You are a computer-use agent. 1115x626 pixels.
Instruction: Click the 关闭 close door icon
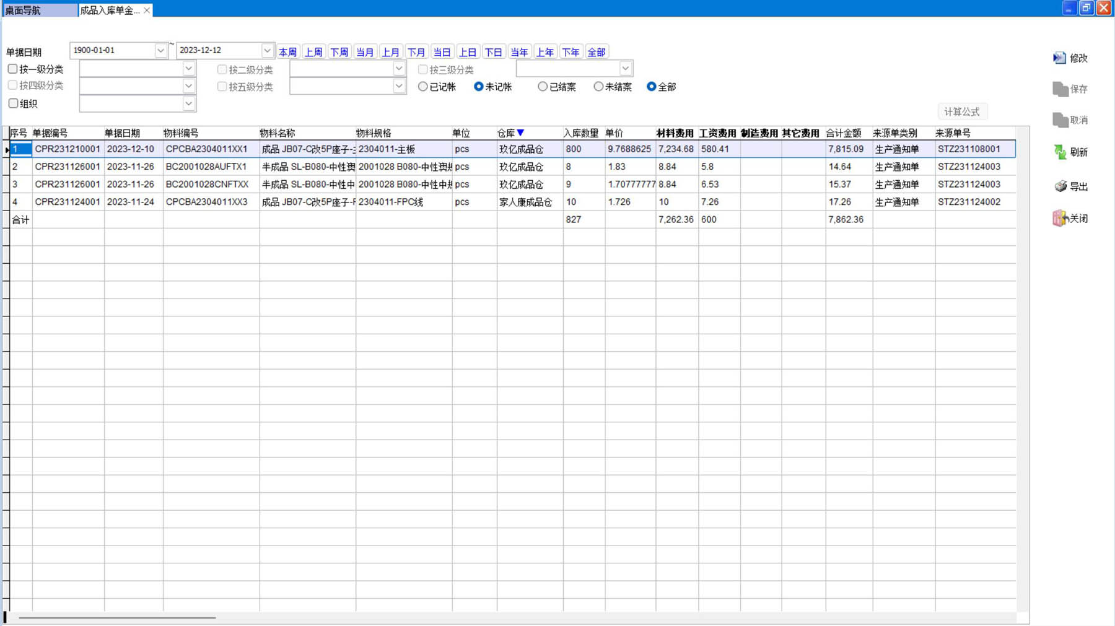(x=1060, y=219)
